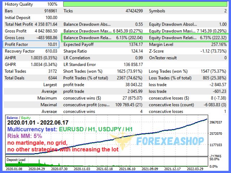Select Expected Payoff value 1374.17
The width and height of the screenshot is (231, 173).
tap(136, 44)
